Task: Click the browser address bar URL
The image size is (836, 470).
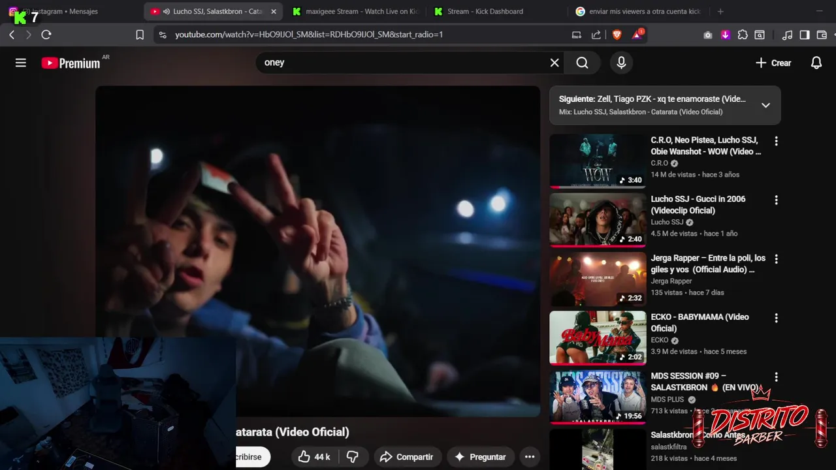Action: click(309, 35)
